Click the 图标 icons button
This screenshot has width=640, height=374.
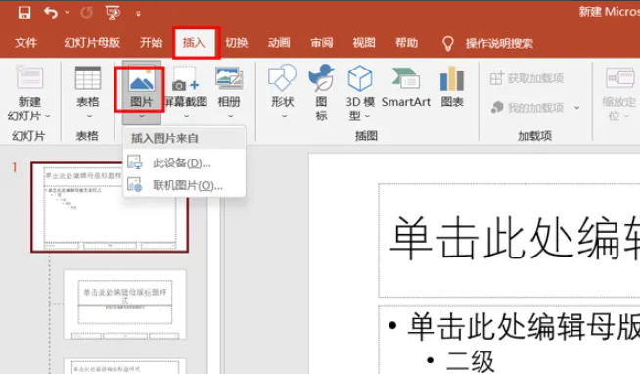pyautogui.click(x=321, y=92)
